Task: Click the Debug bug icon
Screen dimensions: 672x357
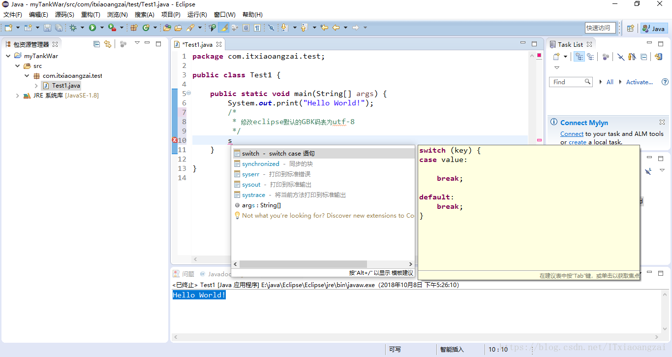Action: click(x=73, y=28)
